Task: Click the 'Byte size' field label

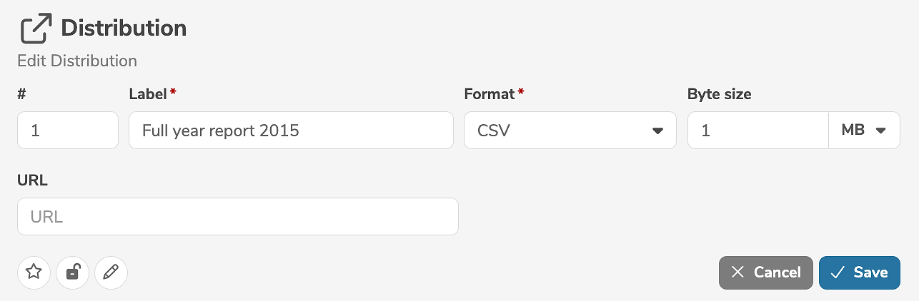Action: click(719, 94)
